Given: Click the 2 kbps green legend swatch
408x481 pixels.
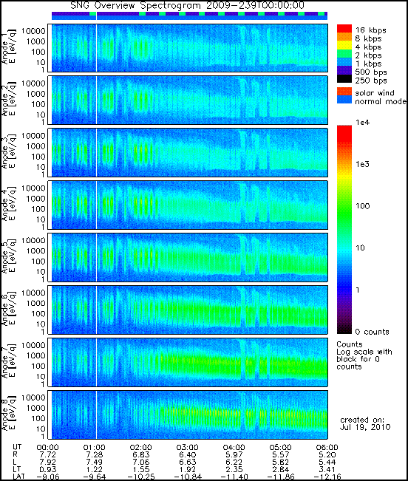Looking at the screenshot, I should pyautogui.click(x=344, y=54).
